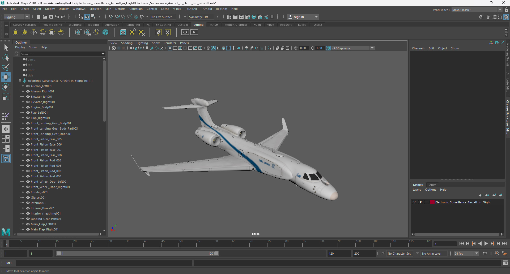Open the viewport Renderer menu
The image size is (510, 274).
tap(170, 43)
